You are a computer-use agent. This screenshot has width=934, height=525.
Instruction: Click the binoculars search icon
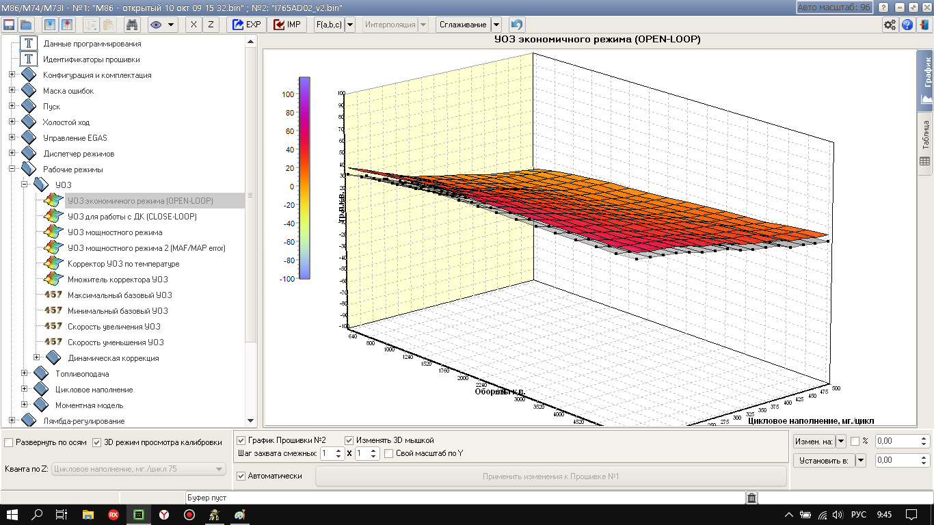pyautogui.click(x=133, y=25)
